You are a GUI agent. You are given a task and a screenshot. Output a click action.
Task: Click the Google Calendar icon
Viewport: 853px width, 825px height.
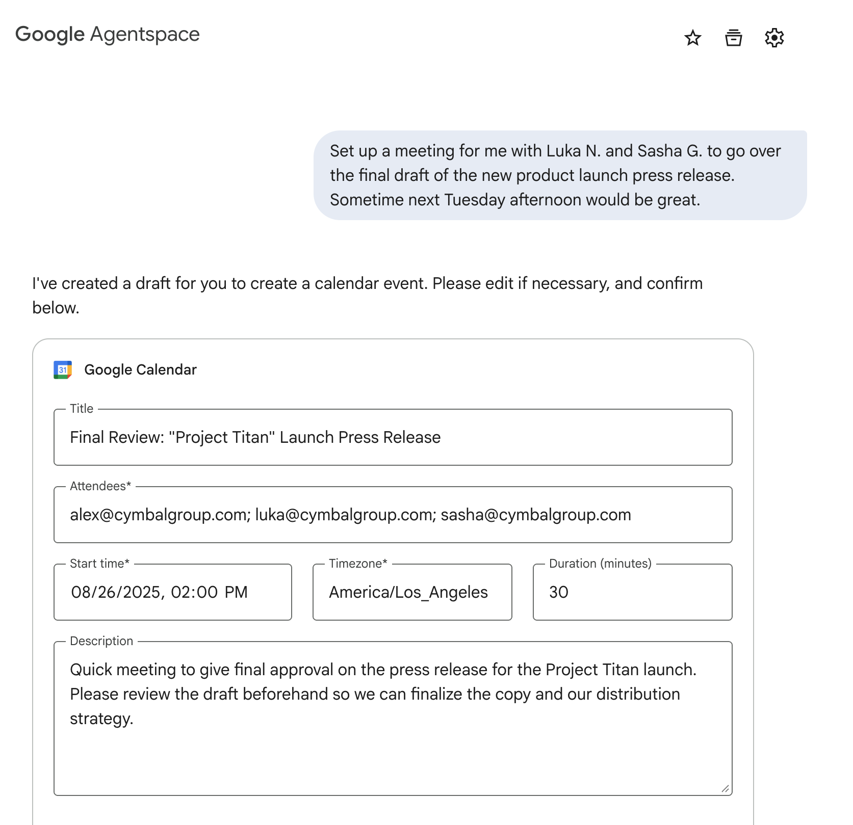pyautogui.click(x=63, y=370)
